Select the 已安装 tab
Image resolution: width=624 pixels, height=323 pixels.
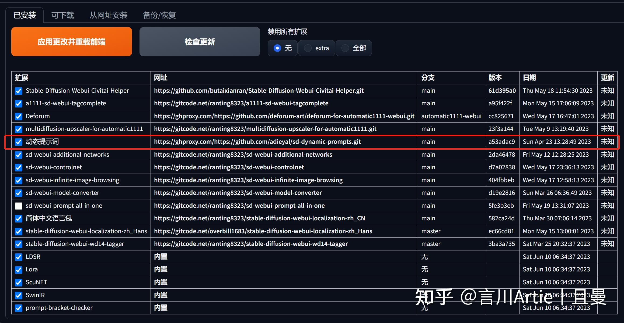coord(24,15)
